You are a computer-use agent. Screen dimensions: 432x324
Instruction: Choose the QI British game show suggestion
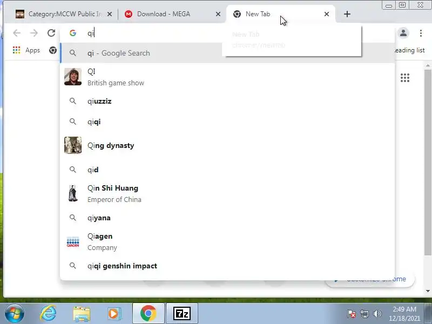click(x=227, y=77)
